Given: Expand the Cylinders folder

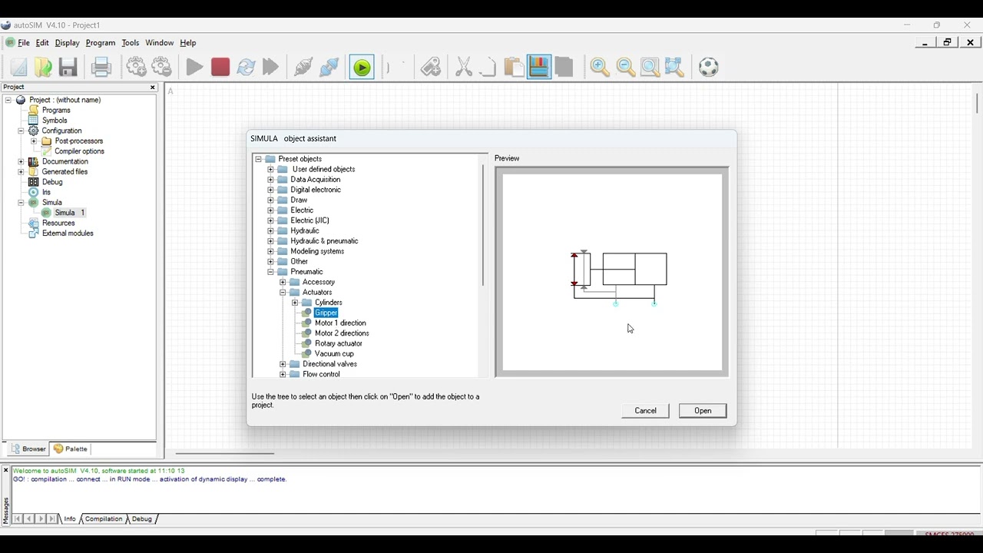Looking at the screenshot, I should pyautogui.click(x=295, y=303).
